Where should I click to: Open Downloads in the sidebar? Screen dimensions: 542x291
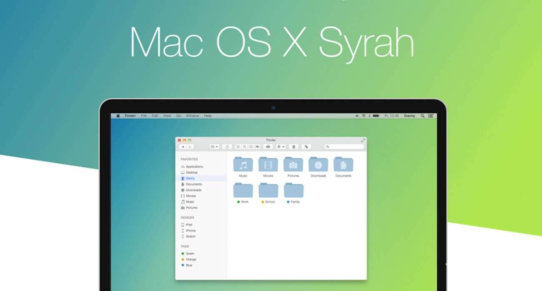pos(191,190)
